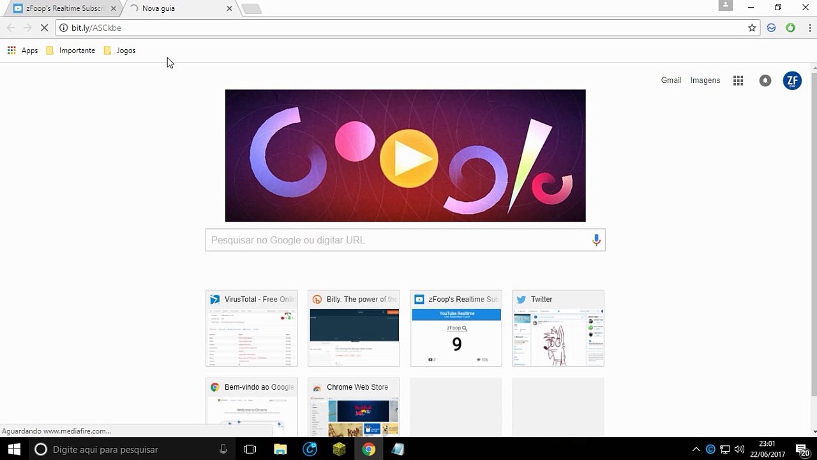This screenshot has height=460, width=817.
Task: Open the Chrome profile button in title bar
Action: [x=725, y=6]
